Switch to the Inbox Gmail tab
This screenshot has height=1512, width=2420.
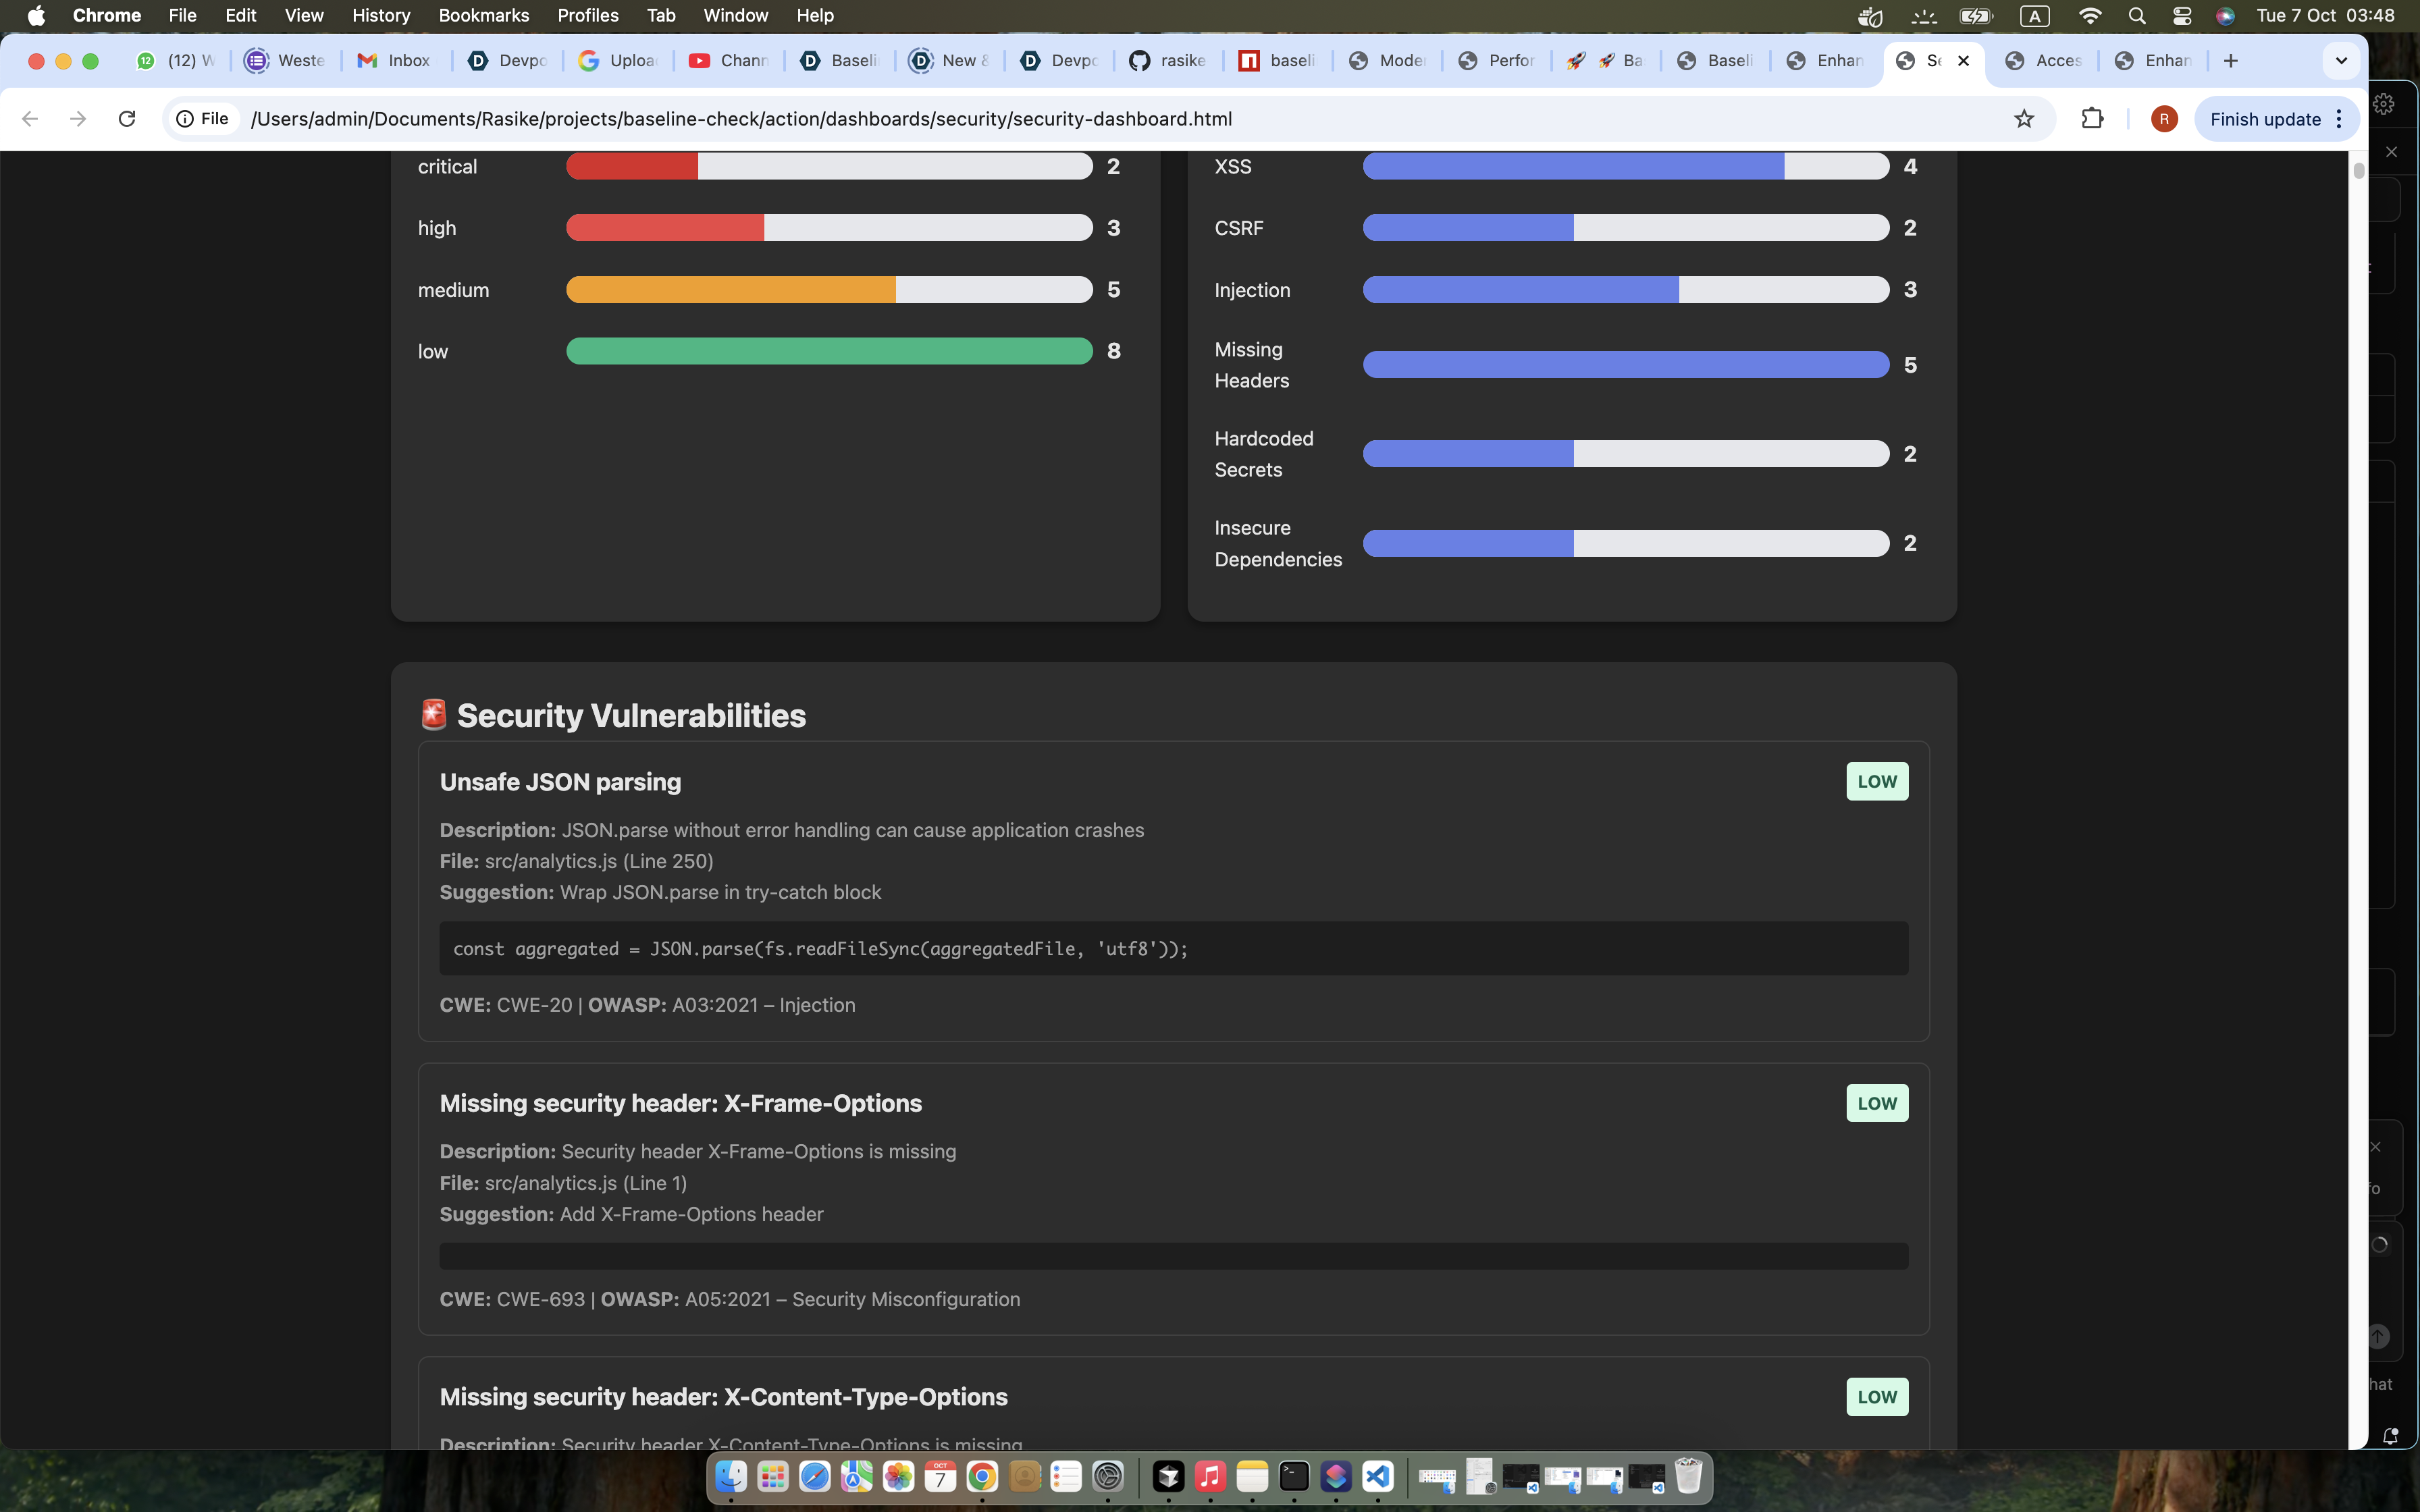click(396, 61)
